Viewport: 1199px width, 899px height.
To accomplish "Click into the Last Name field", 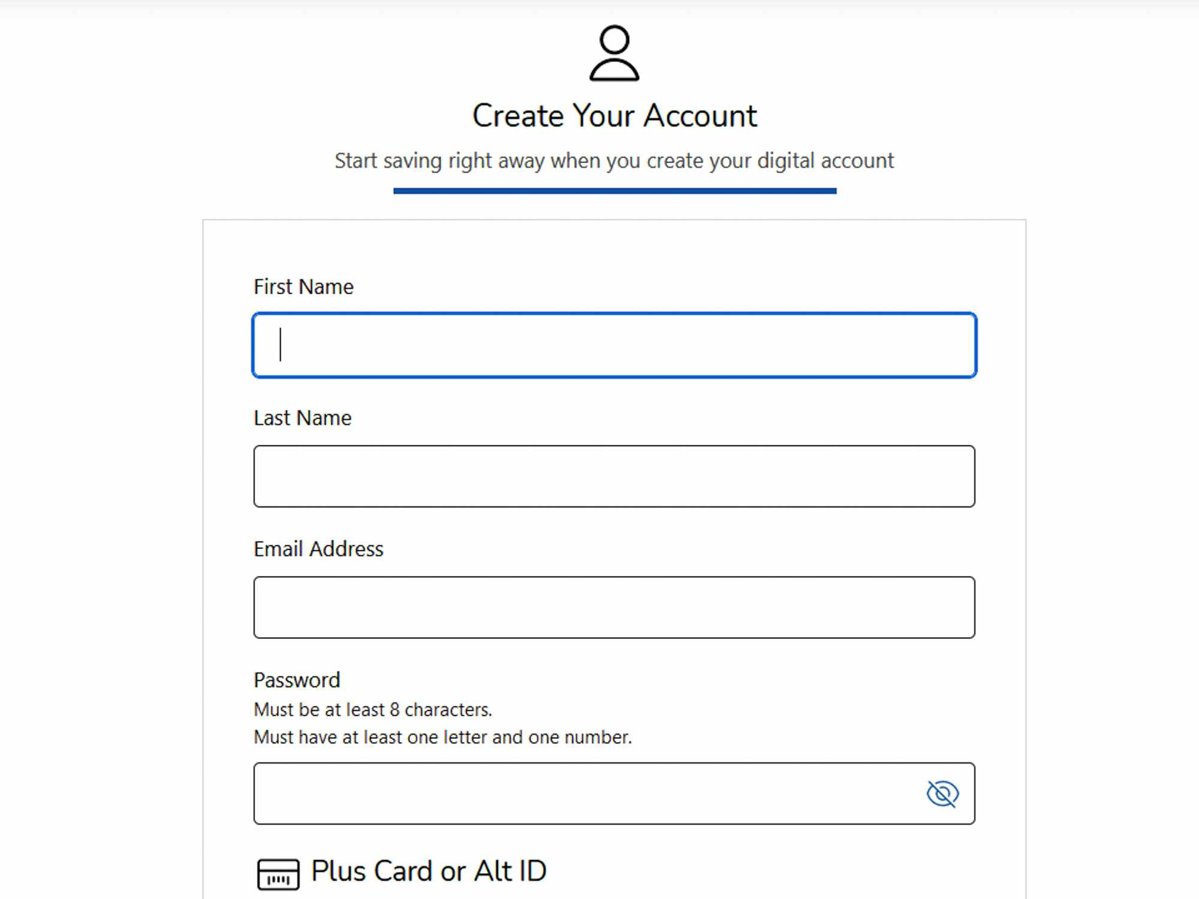I will (614, 476).
